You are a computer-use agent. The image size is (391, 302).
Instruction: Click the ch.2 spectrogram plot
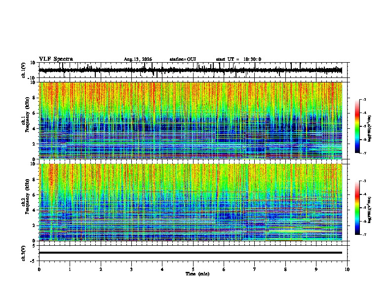(191, 202)
